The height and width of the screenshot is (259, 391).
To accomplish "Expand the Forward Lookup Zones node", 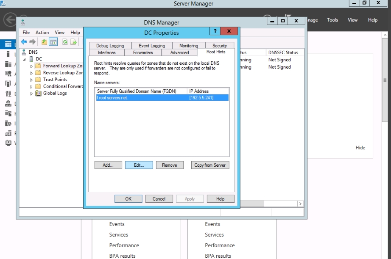I will point(31,66).
